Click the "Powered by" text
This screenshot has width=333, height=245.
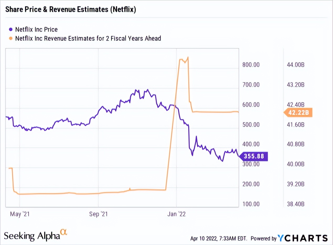[x=264, y=238]
